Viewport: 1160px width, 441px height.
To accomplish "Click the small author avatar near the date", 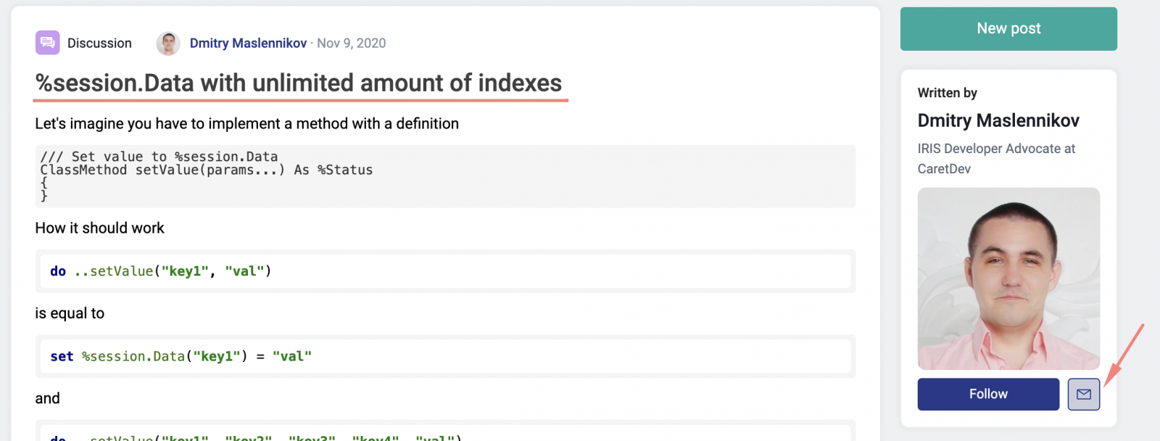I will coord(168,44).
